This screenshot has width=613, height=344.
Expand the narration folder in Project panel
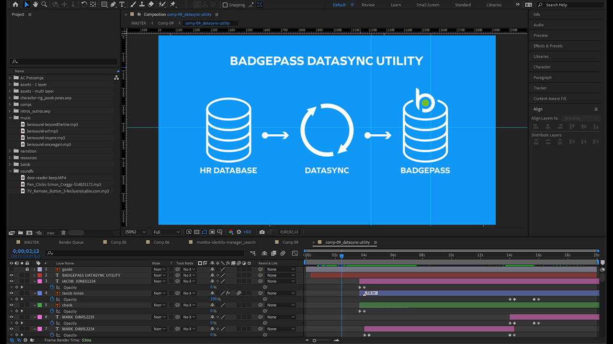click(10, 151)
